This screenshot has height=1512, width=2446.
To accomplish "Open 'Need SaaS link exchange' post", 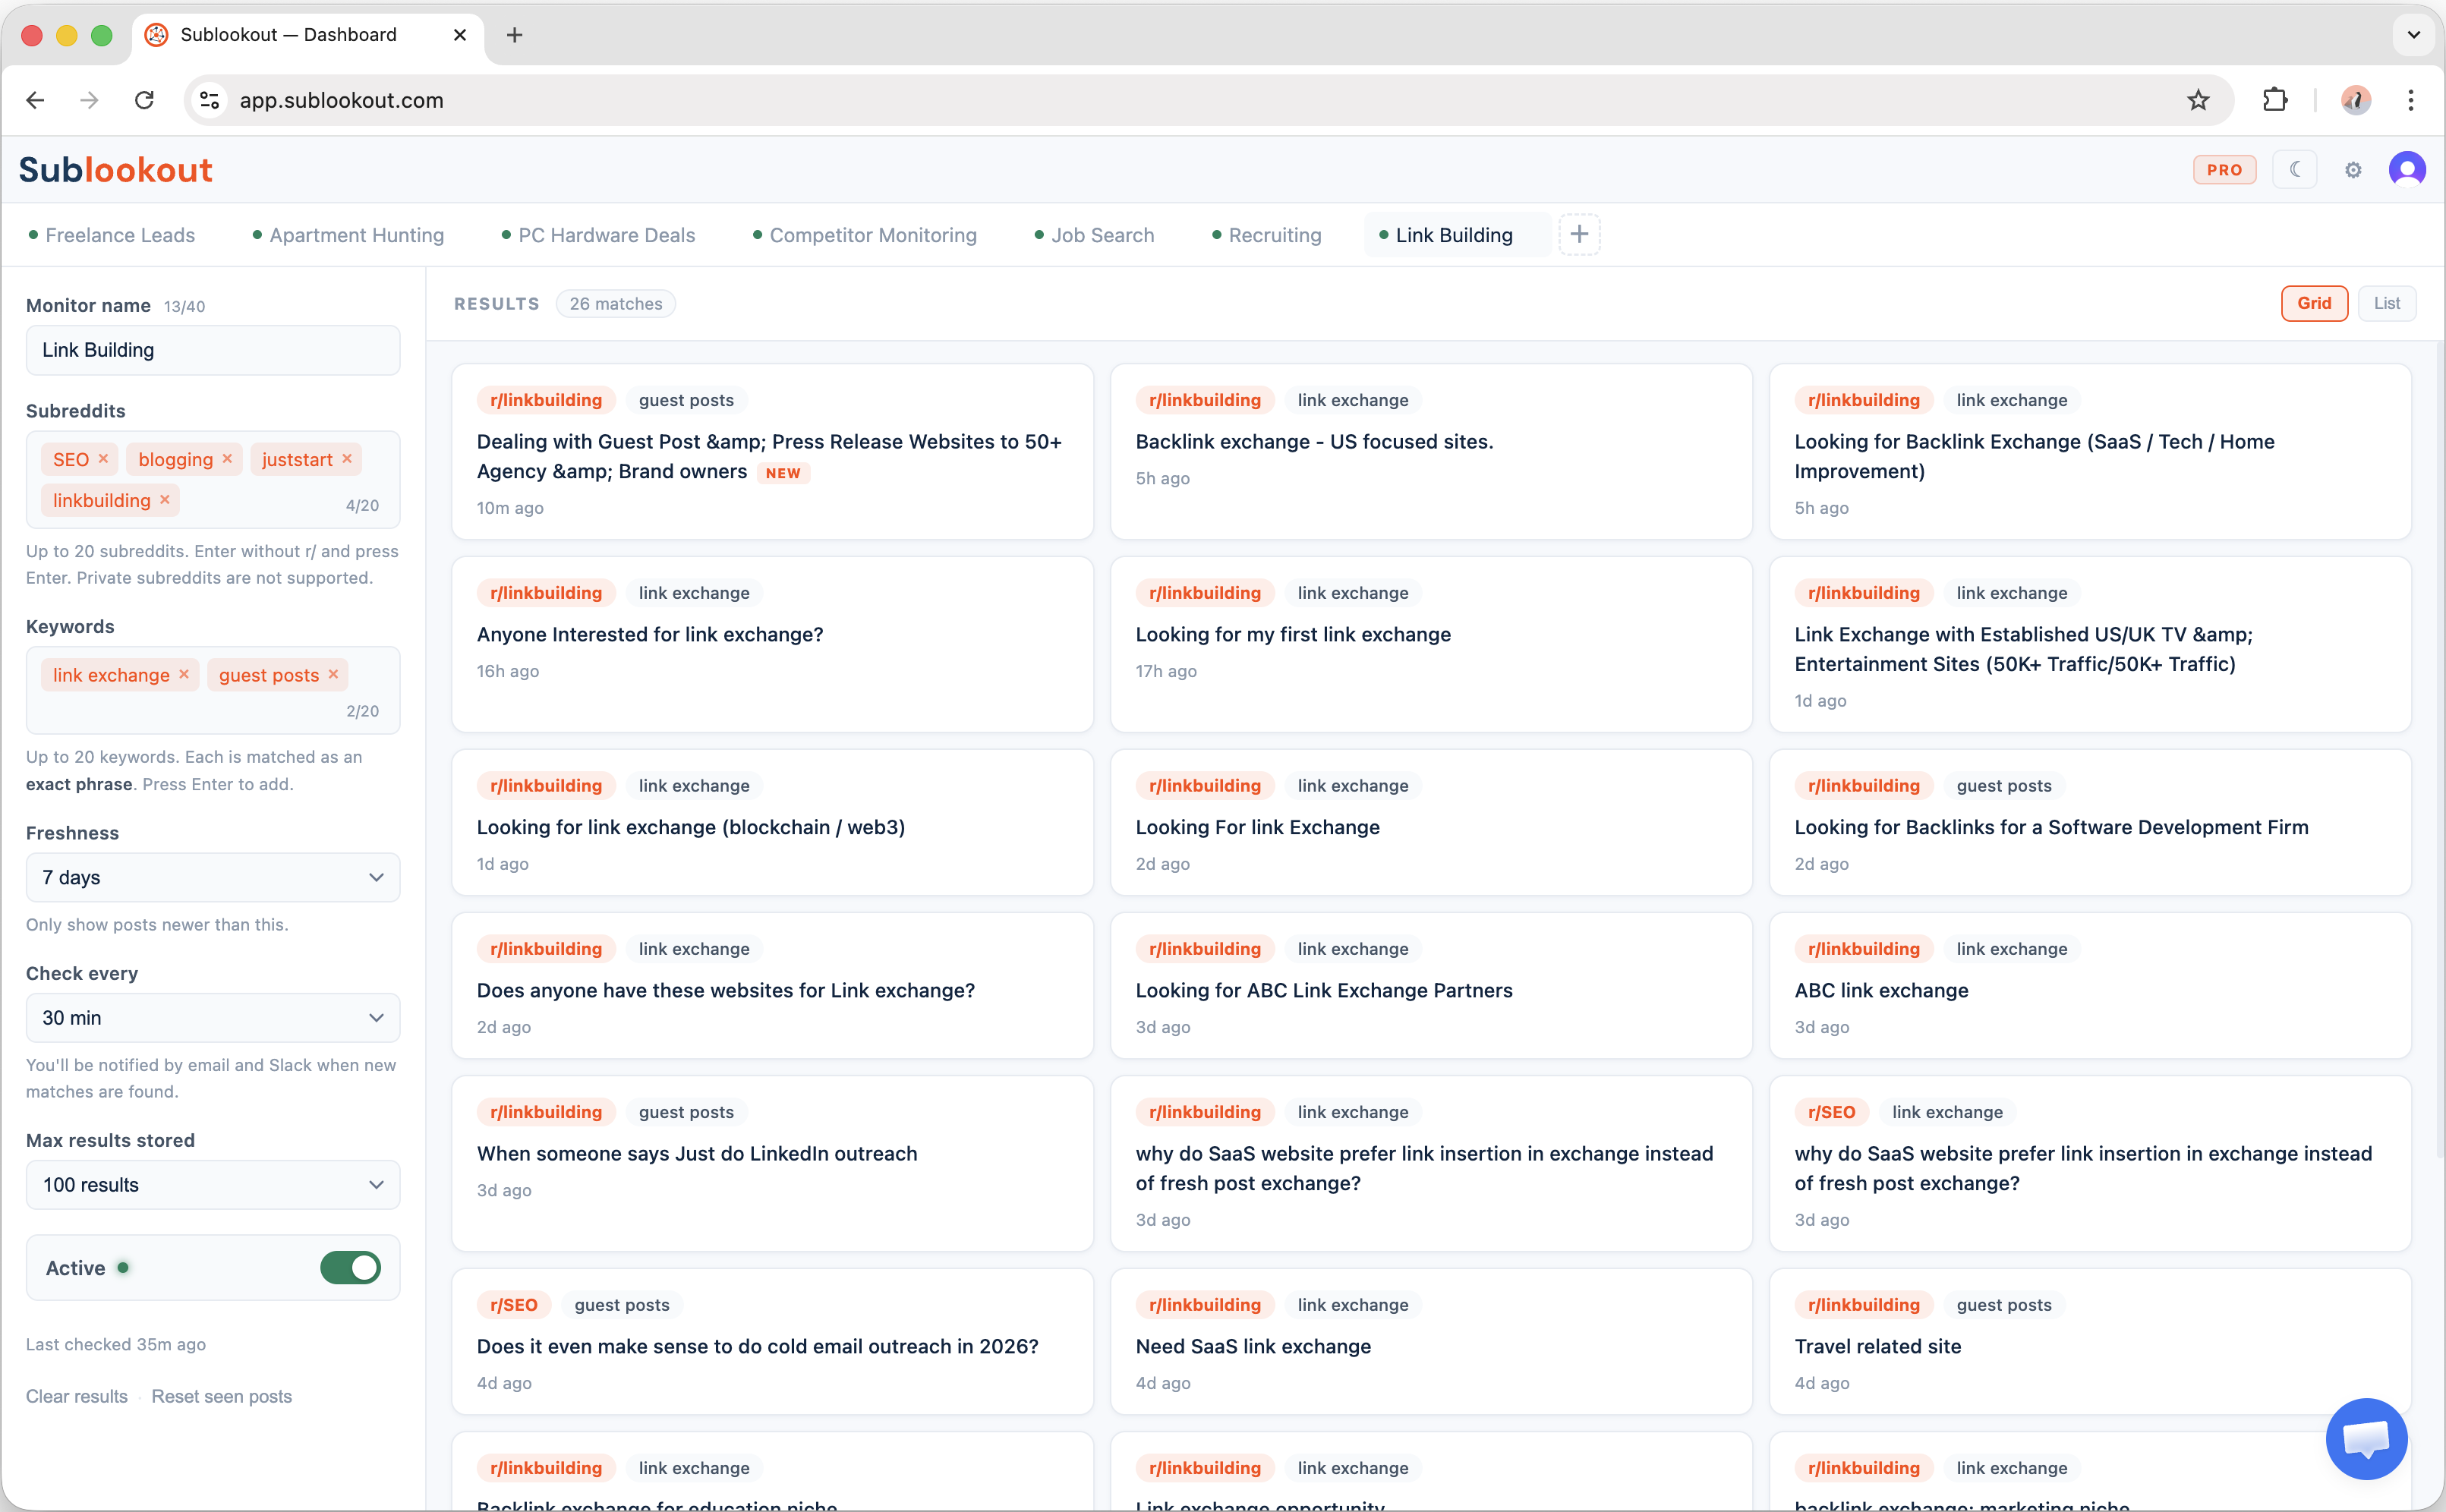I will 1253,1347.
